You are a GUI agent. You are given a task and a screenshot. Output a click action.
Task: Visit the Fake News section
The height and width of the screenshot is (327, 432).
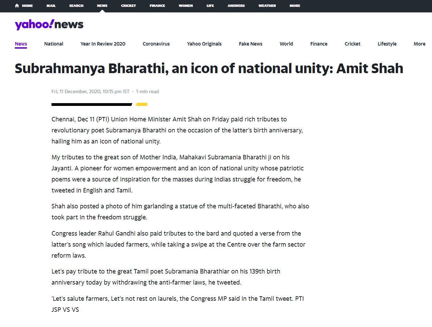pos(251,44)
